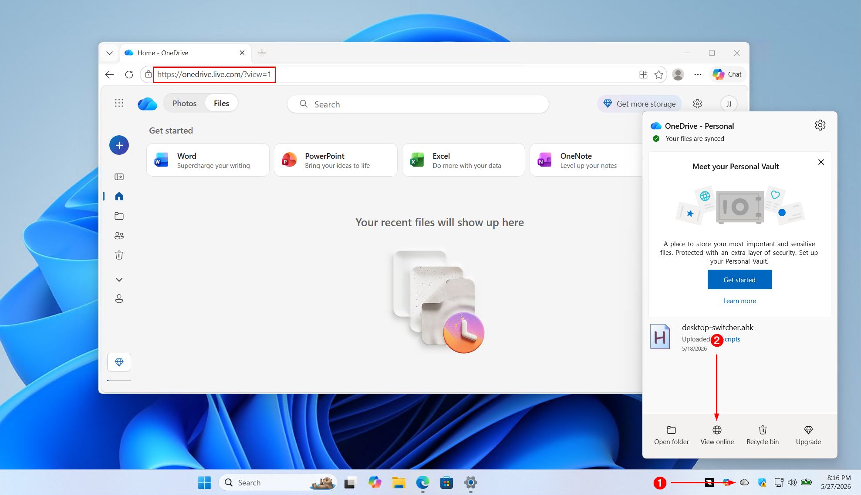
Task: Open the Word get started card
Action: 208,160
